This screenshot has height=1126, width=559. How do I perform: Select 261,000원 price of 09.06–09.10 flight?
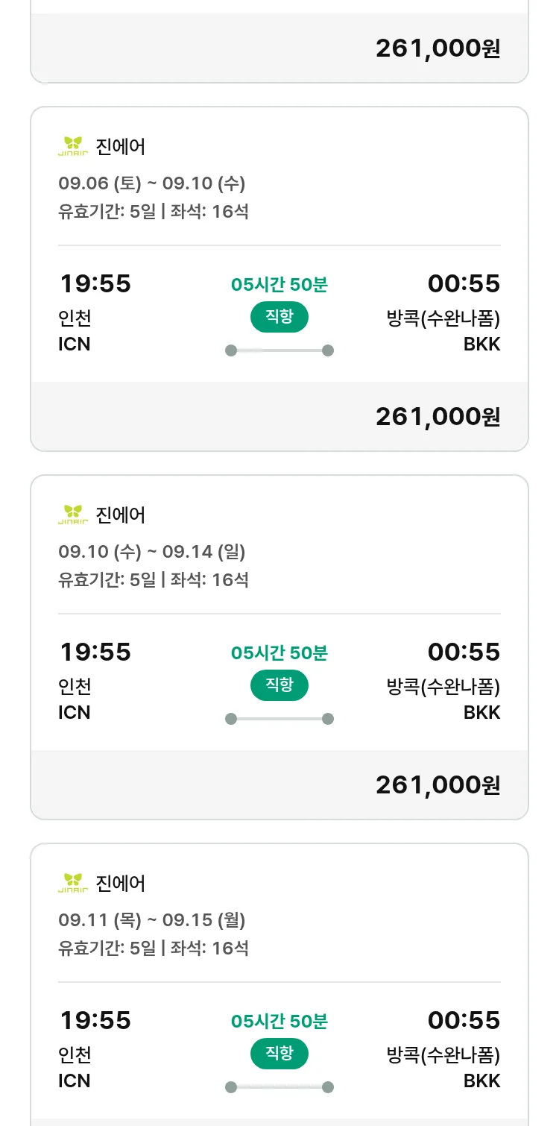(x=438, y=417)
